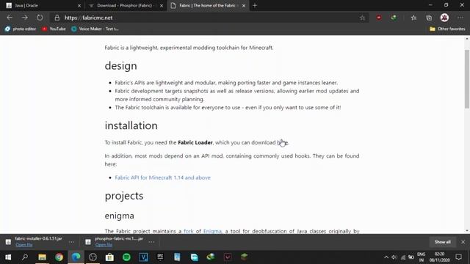Open options for fabric-installer download

(x=71, y=242)
